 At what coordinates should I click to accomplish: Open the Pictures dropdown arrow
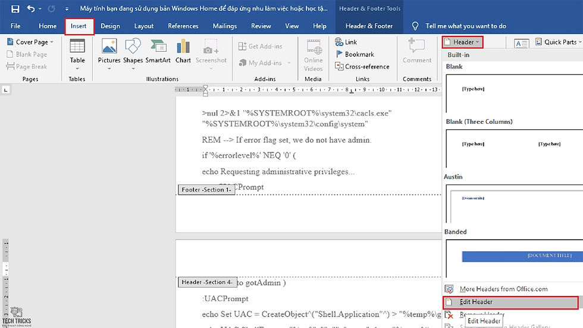(x=109, y=69)
